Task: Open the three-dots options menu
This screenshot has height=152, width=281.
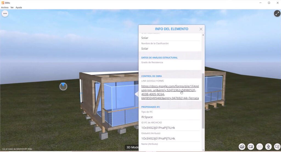Action: 5,13
